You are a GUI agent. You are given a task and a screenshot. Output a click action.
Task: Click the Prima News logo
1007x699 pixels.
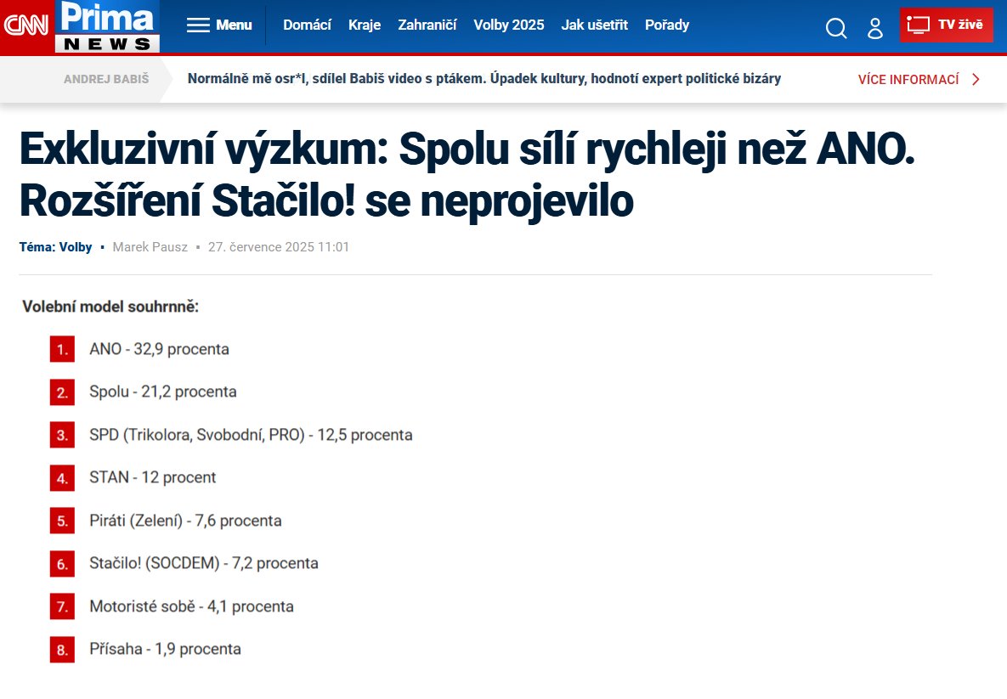tap(105, 25)
